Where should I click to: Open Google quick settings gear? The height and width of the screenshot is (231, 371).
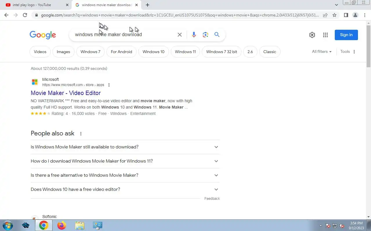click(312, 35)
